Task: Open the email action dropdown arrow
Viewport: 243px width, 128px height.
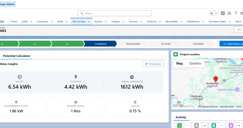Action: (204, 126)
